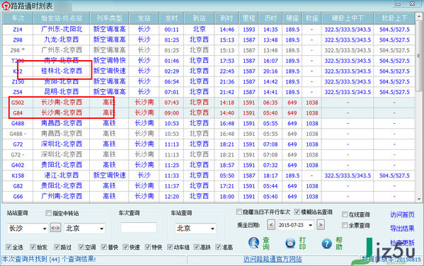This screenshot has width=424, height=266.
Task: Click the 导出结果 link
Action: (x=402, y=229)
